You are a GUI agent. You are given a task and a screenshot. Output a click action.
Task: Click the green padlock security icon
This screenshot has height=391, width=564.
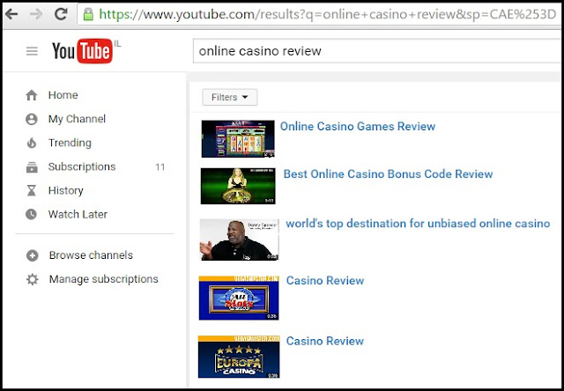(88, 14)
